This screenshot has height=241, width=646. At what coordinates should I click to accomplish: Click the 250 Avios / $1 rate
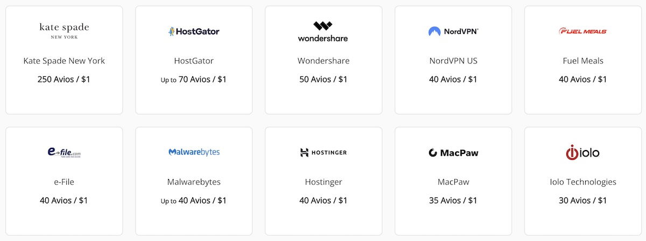64,79
